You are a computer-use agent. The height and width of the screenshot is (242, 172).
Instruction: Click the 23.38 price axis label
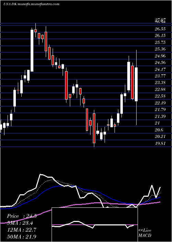(x=160, y=83)
